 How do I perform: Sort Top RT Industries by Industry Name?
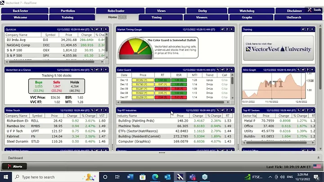point(143,116)
